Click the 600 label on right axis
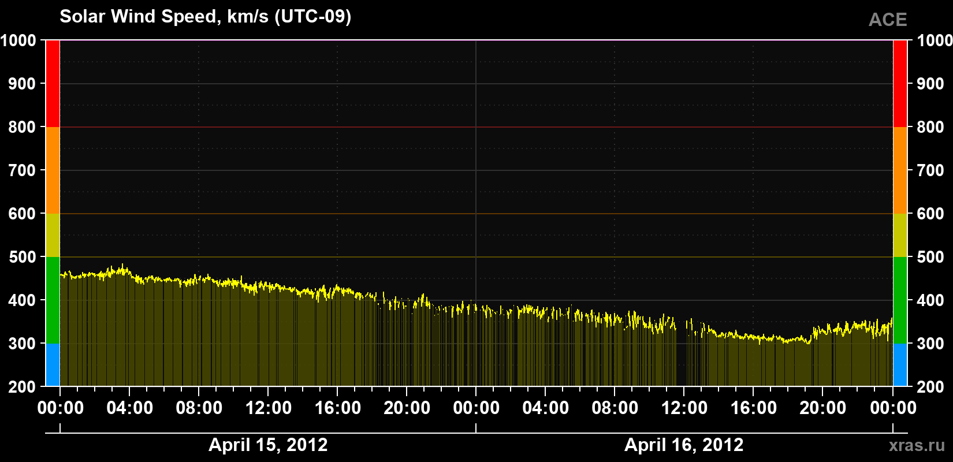This screenshot has width=953, height=462. coord(930,214)
